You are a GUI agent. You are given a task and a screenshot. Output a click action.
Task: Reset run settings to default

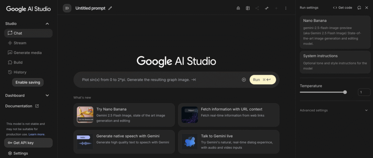click(359, 8)
